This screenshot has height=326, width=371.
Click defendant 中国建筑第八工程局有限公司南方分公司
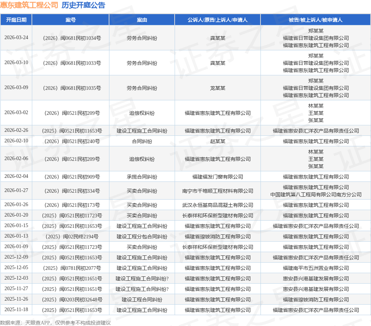316,195
